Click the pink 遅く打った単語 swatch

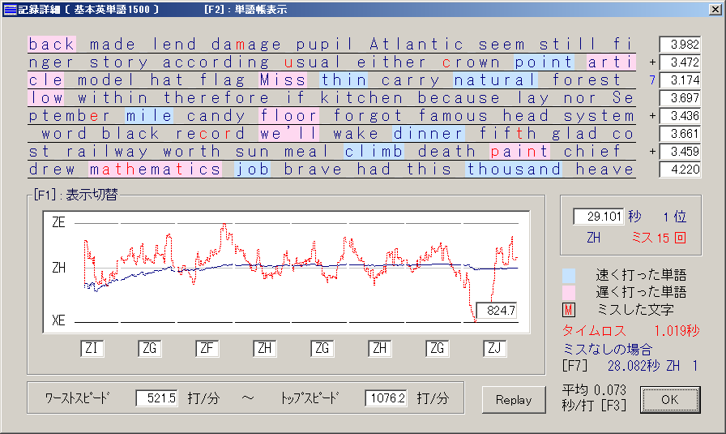tap(569, 293)
